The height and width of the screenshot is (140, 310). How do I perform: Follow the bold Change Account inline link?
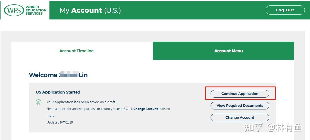[x=146, y=109]
